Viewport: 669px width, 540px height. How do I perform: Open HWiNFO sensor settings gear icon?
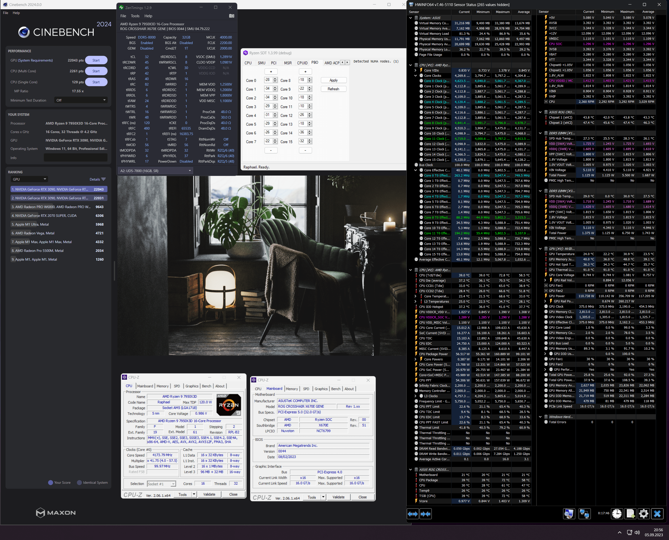pyautogui.click(x=643, y=513)
